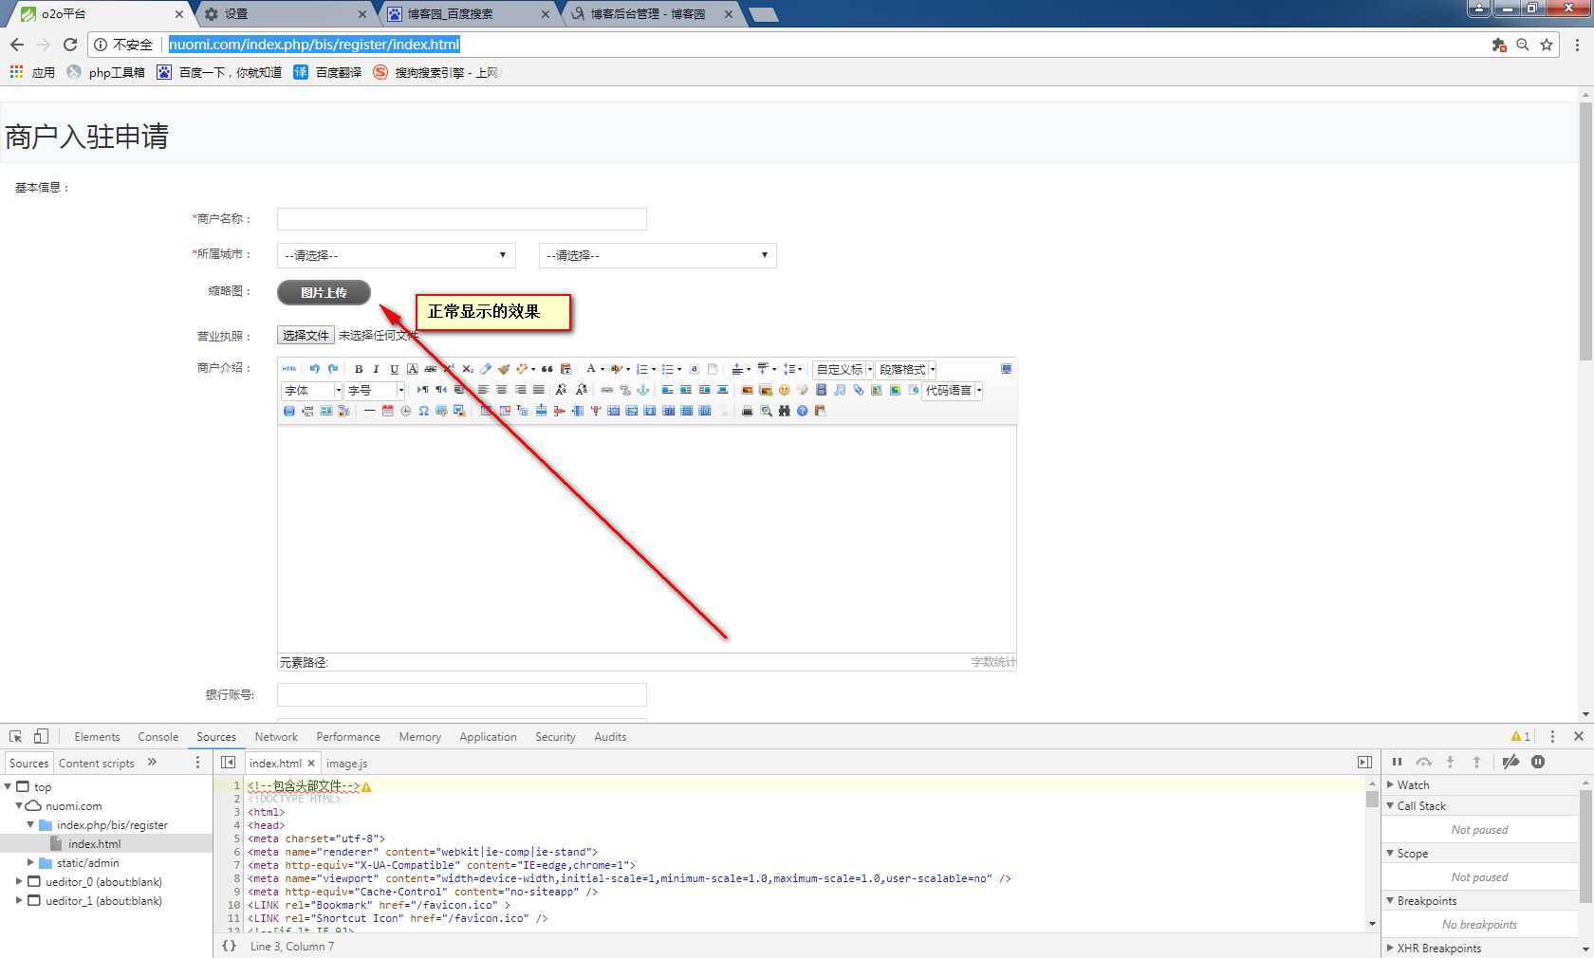Click the 商户名称 input field
Viewport: 1594px width, 958px height.
coord(462,219)
